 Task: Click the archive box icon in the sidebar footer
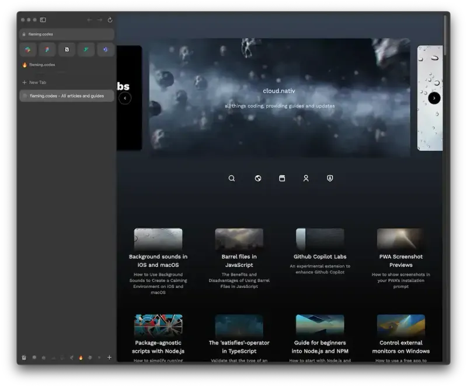[x=24, y=357]
